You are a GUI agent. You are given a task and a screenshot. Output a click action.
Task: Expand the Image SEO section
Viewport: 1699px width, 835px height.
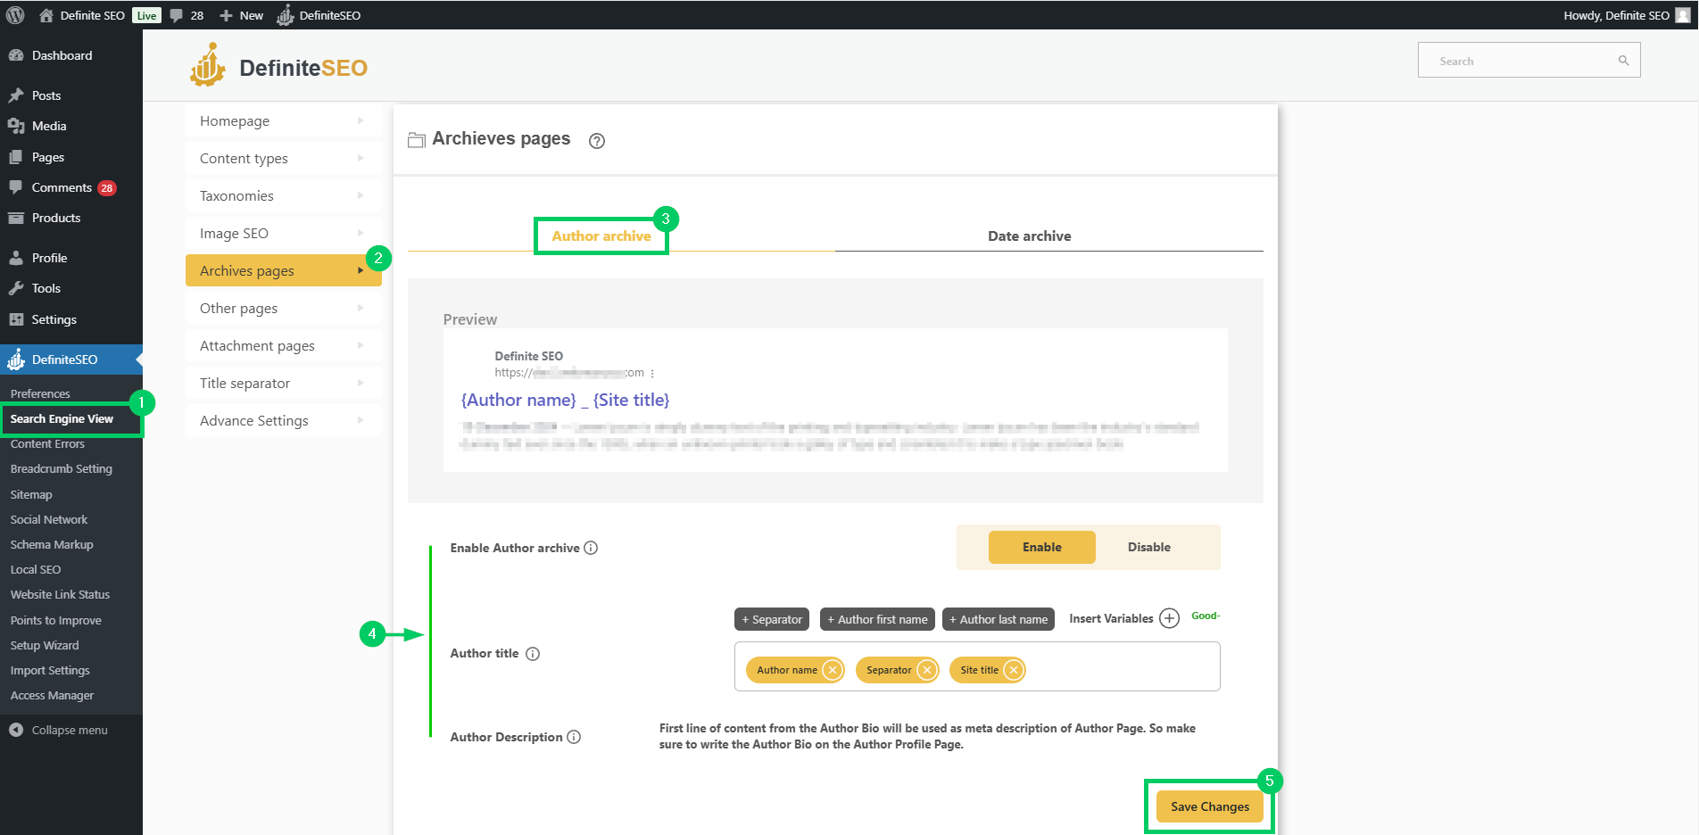284,233
